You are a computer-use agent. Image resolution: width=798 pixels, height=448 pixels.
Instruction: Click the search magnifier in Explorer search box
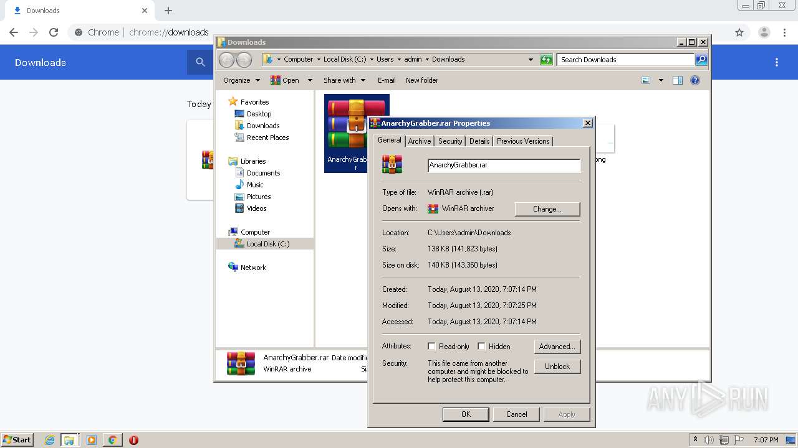[x=701, y=60]
